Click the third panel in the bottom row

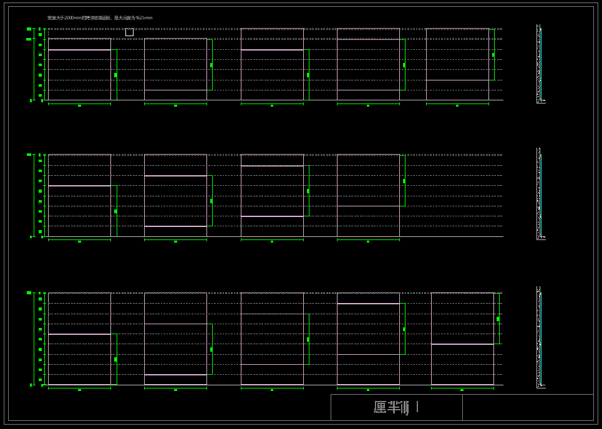click(x=272, y=339)
